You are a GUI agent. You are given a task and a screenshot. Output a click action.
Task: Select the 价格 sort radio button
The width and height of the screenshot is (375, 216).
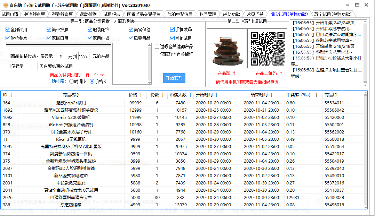(92, 81)
